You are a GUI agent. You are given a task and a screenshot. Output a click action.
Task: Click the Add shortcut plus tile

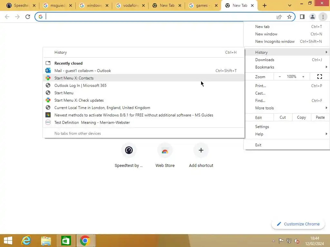click(201, 156)
